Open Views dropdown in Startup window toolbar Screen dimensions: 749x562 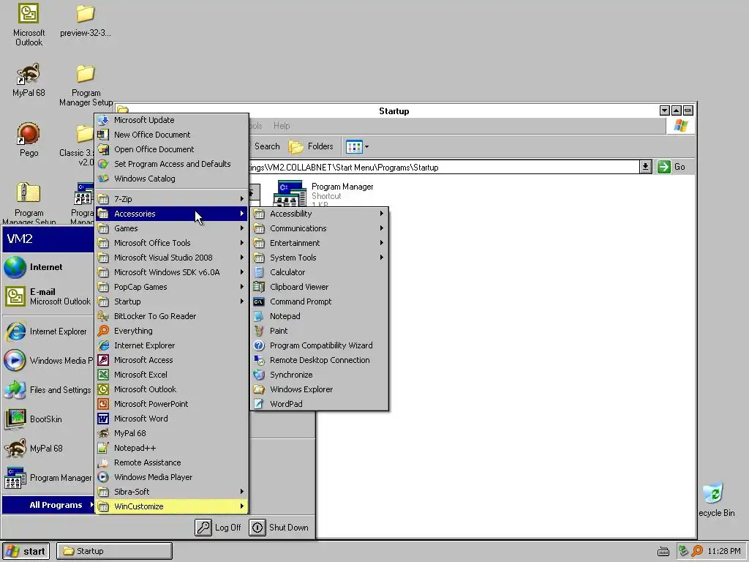366,146
